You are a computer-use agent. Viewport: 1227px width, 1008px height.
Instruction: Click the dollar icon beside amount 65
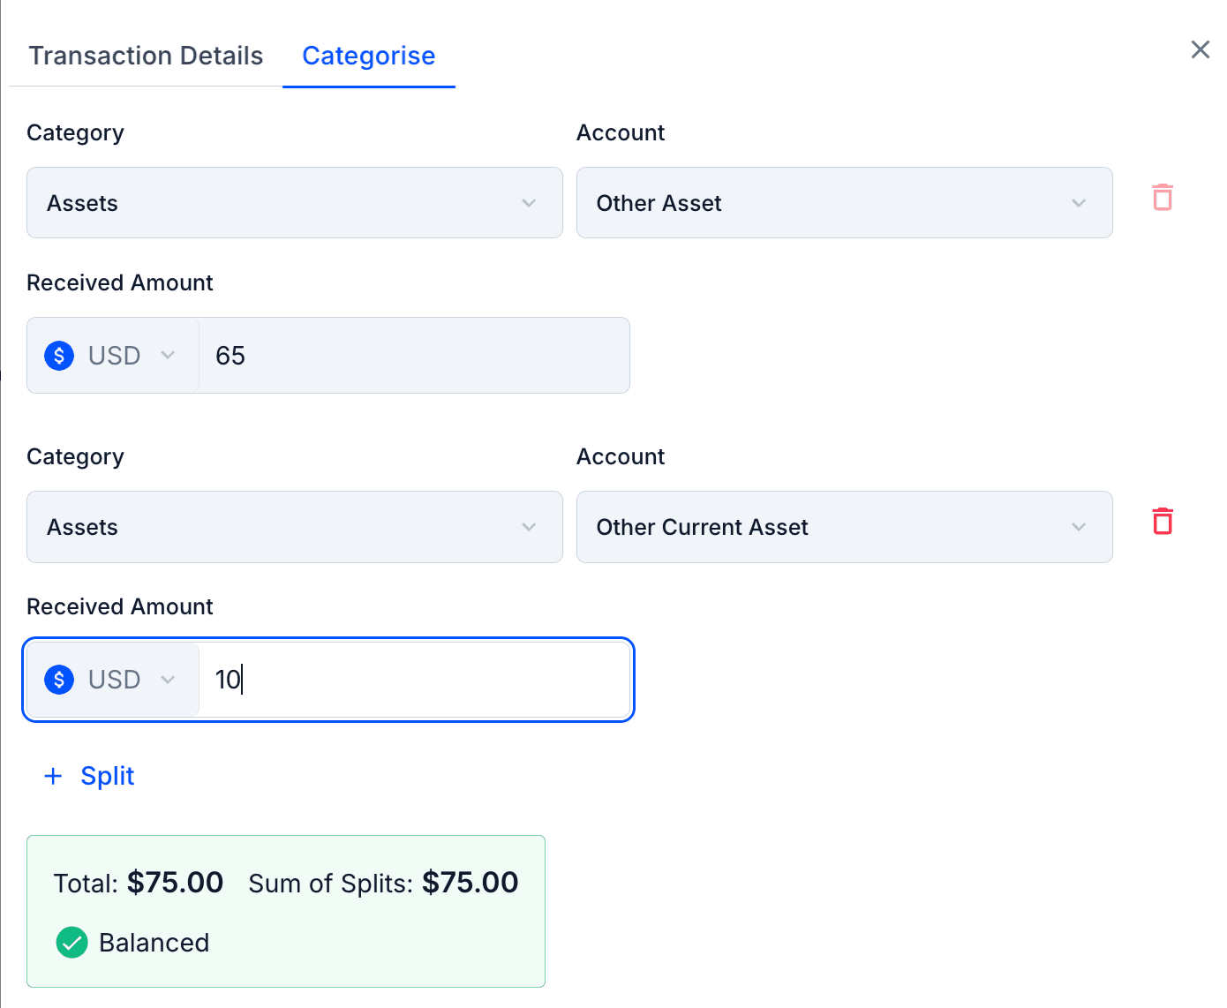pos(59,356)
